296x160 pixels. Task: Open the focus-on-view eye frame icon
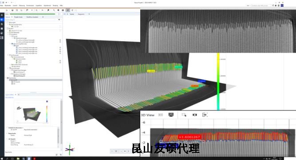pyautogui.click(x=205, y=114)
